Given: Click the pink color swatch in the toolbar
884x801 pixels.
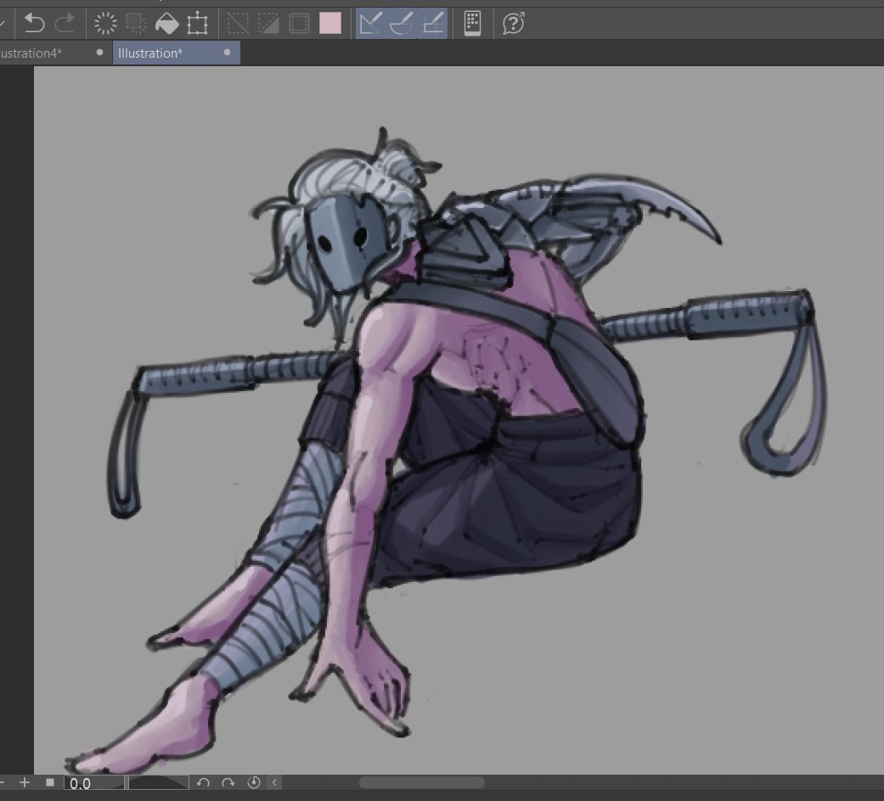Looking at the screenshot, I should (x=330, y=23).
